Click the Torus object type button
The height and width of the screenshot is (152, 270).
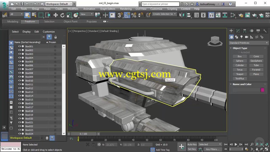(240, 70)
